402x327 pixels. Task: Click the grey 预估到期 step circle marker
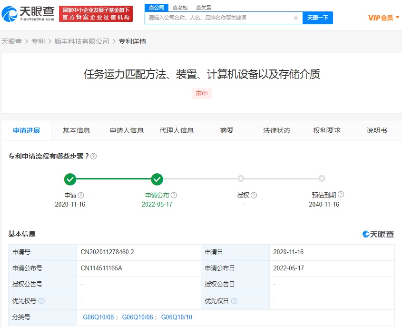pos(322,178)
